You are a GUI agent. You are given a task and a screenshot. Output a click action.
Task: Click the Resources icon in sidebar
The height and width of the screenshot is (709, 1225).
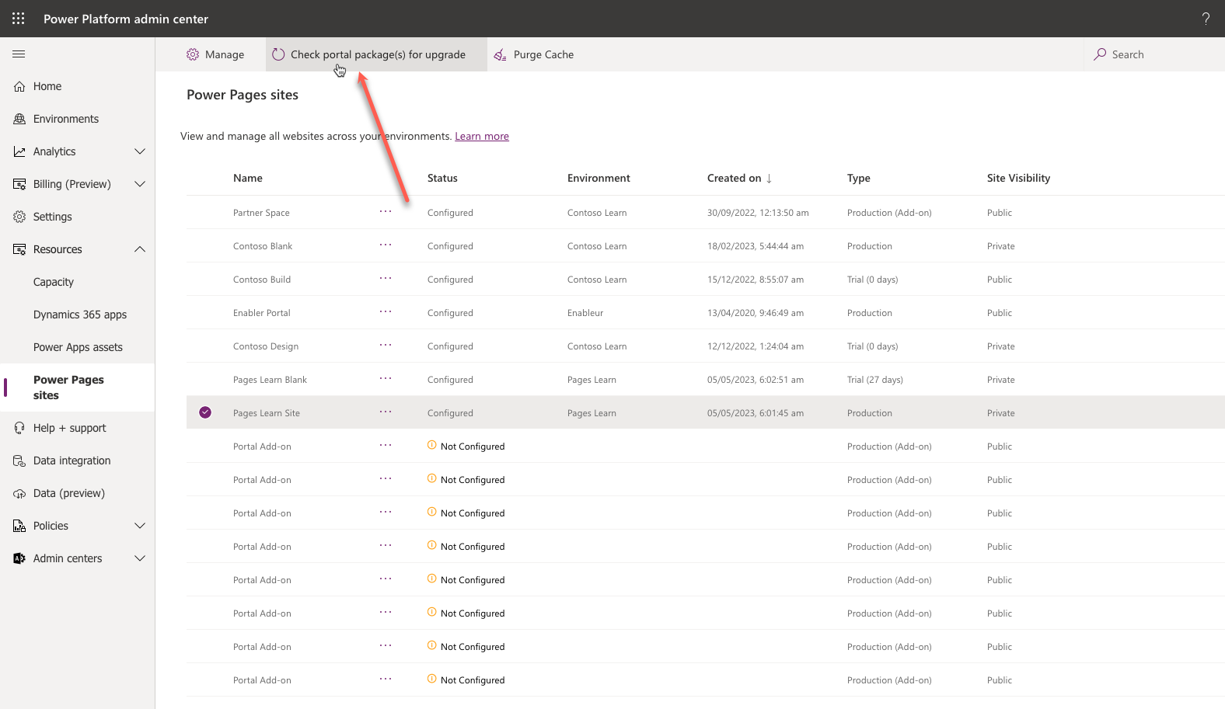click(x=19, y=249)
